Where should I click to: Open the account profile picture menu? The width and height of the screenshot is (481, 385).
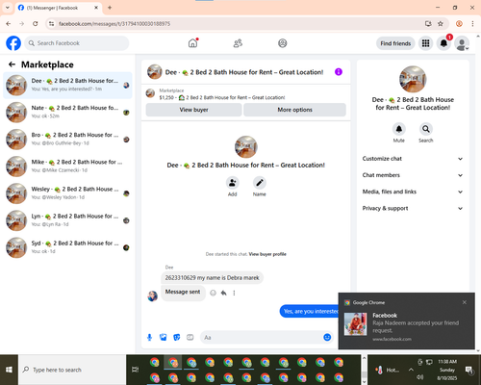pos(462,43)
